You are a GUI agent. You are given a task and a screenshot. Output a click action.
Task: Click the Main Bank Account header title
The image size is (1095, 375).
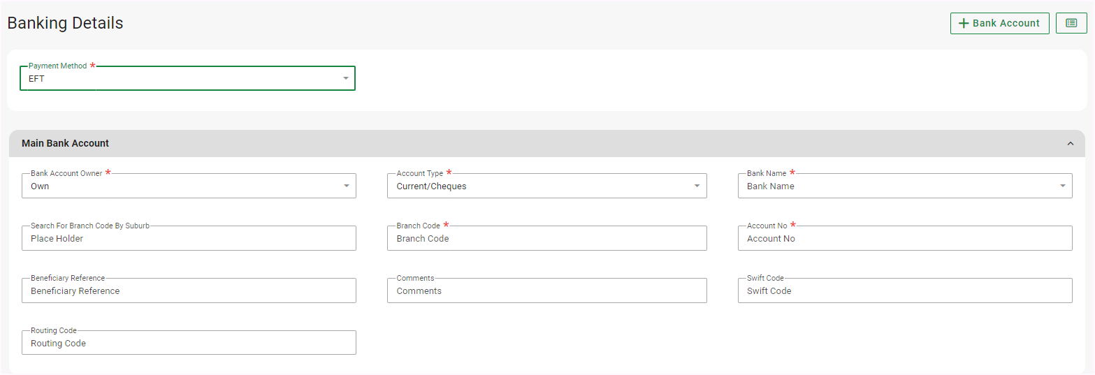tap(66, 143)
